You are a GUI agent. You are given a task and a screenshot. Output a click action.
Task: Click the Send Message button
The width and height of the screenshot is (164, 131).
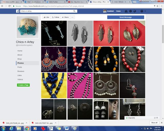click(126, 17)
